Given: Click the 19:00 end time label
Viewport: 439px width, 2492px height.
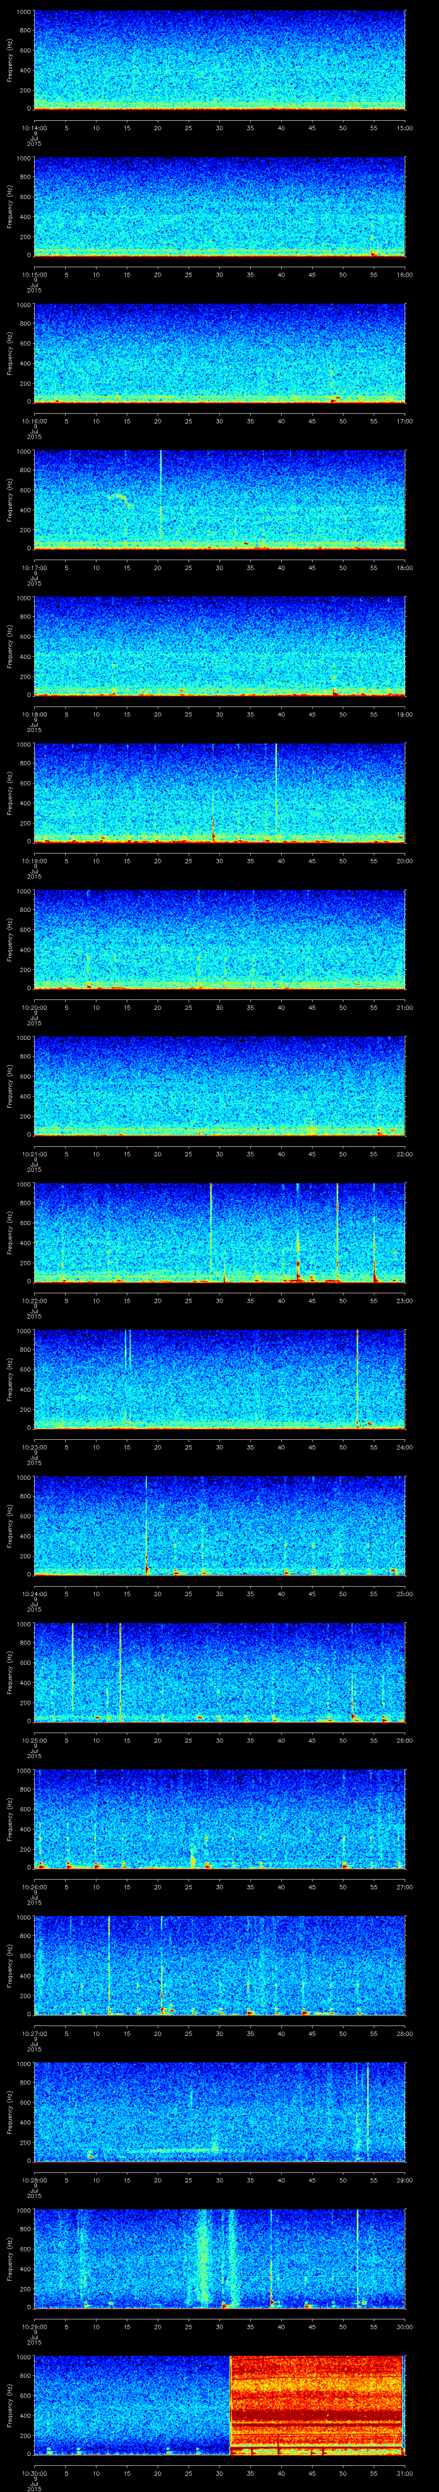Looking at the screenshot, I should [405, 714].
